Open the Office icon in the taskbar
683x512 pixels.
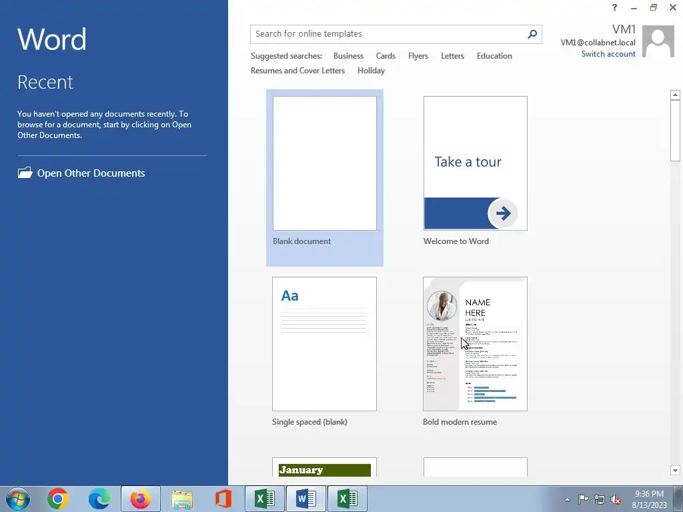pos(223,499)
